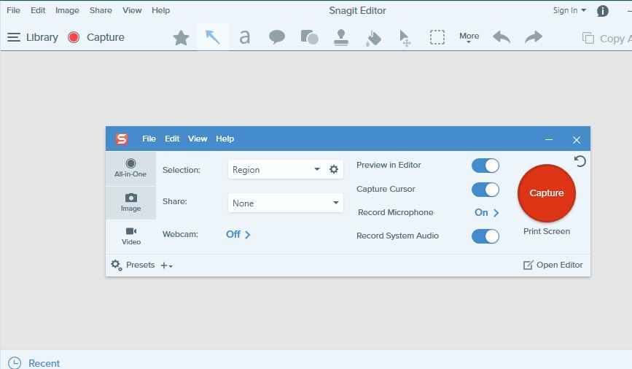Expand the Share dropdown set to None
632x369 pixels.
coord(285,203)
